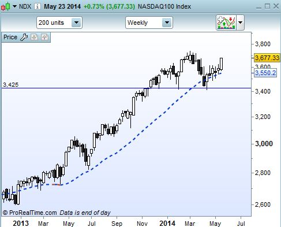Click the move Price panel up icon
Screen dimensions: 281x227
(x=44, y=37)
